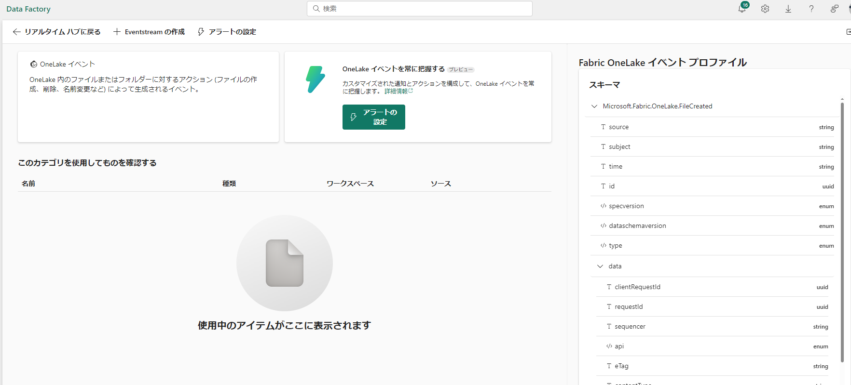The width and height of the screenshot is (851, 385).
Task: Click the text type icon beside clientRequestId
Action: pos(609,287)
